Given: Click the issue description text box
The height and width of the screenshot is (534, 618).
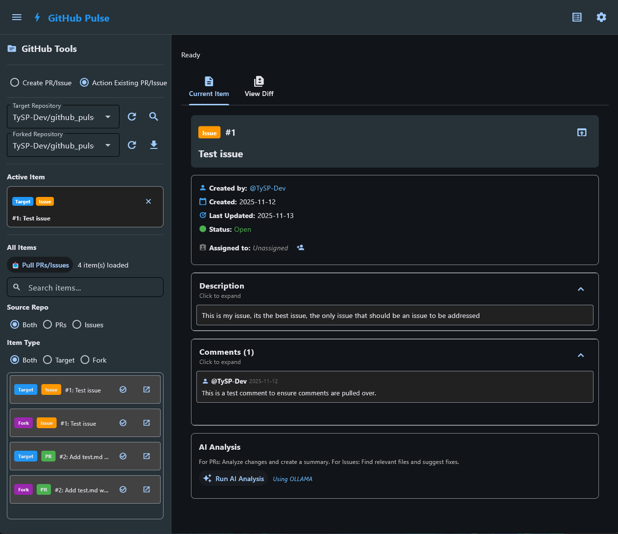Looking at the screenshot, I should [395, 315].
